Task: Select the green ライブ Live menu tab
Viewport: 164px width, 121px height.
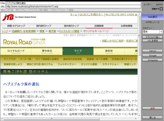Action: (x=78, y=51)
